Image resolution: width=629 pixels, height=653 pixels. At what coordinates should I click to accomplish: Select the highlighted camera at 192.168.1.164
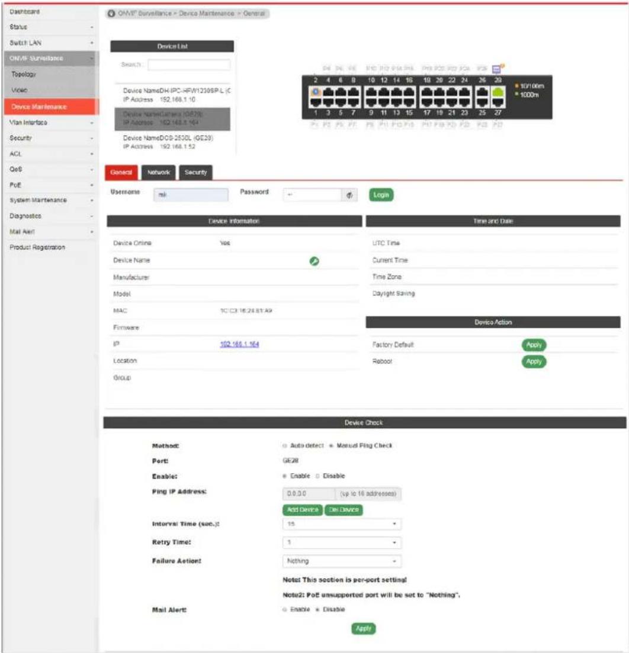click(x=172, y=119)
